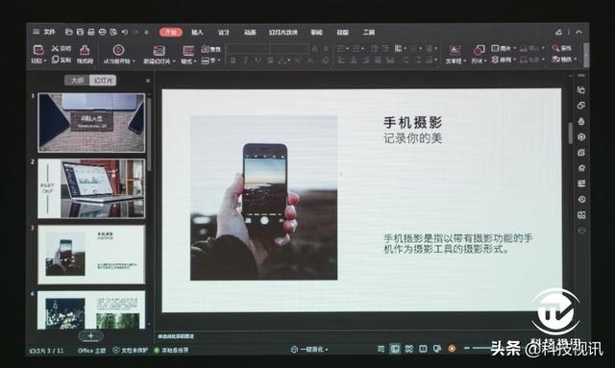This screenshot has height=368, width=615.
Task: Open the shapes (形状) gallery
Action: [x=479, y=54]
